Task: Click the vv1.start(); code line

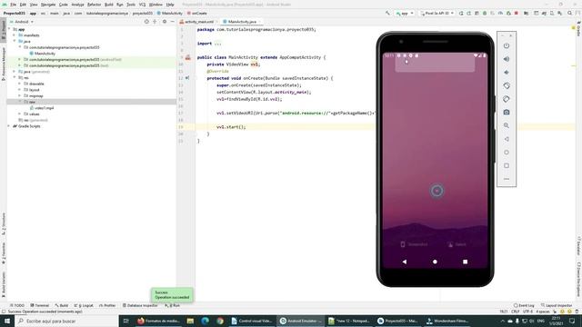Action: (231, 127)
